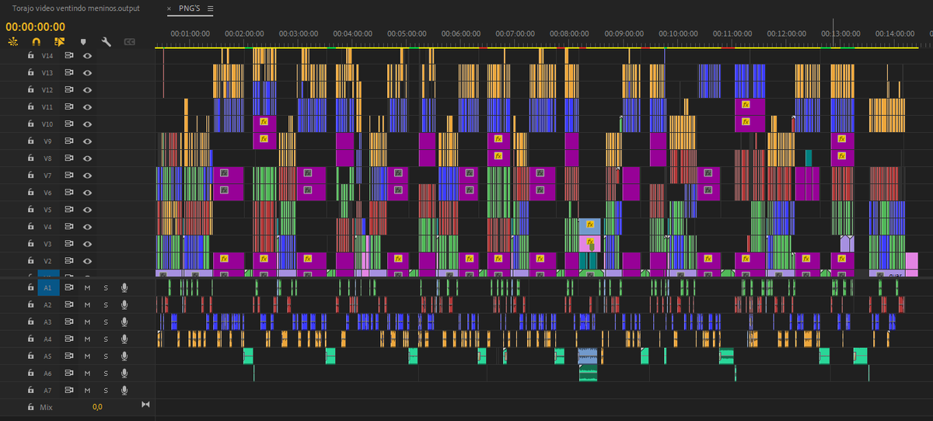This screenshot has width=933, height=421.
Task: Move playhead to 00:13:00:00 on ruler
Action: click(x=840, y=33)
